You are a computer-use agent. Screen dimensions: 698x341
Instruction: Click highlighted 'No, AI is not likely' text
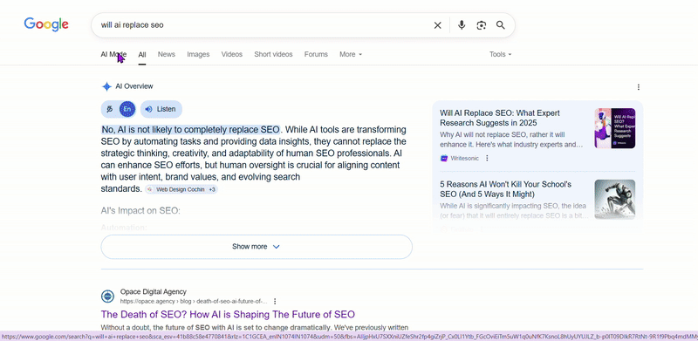click(190, 130)
